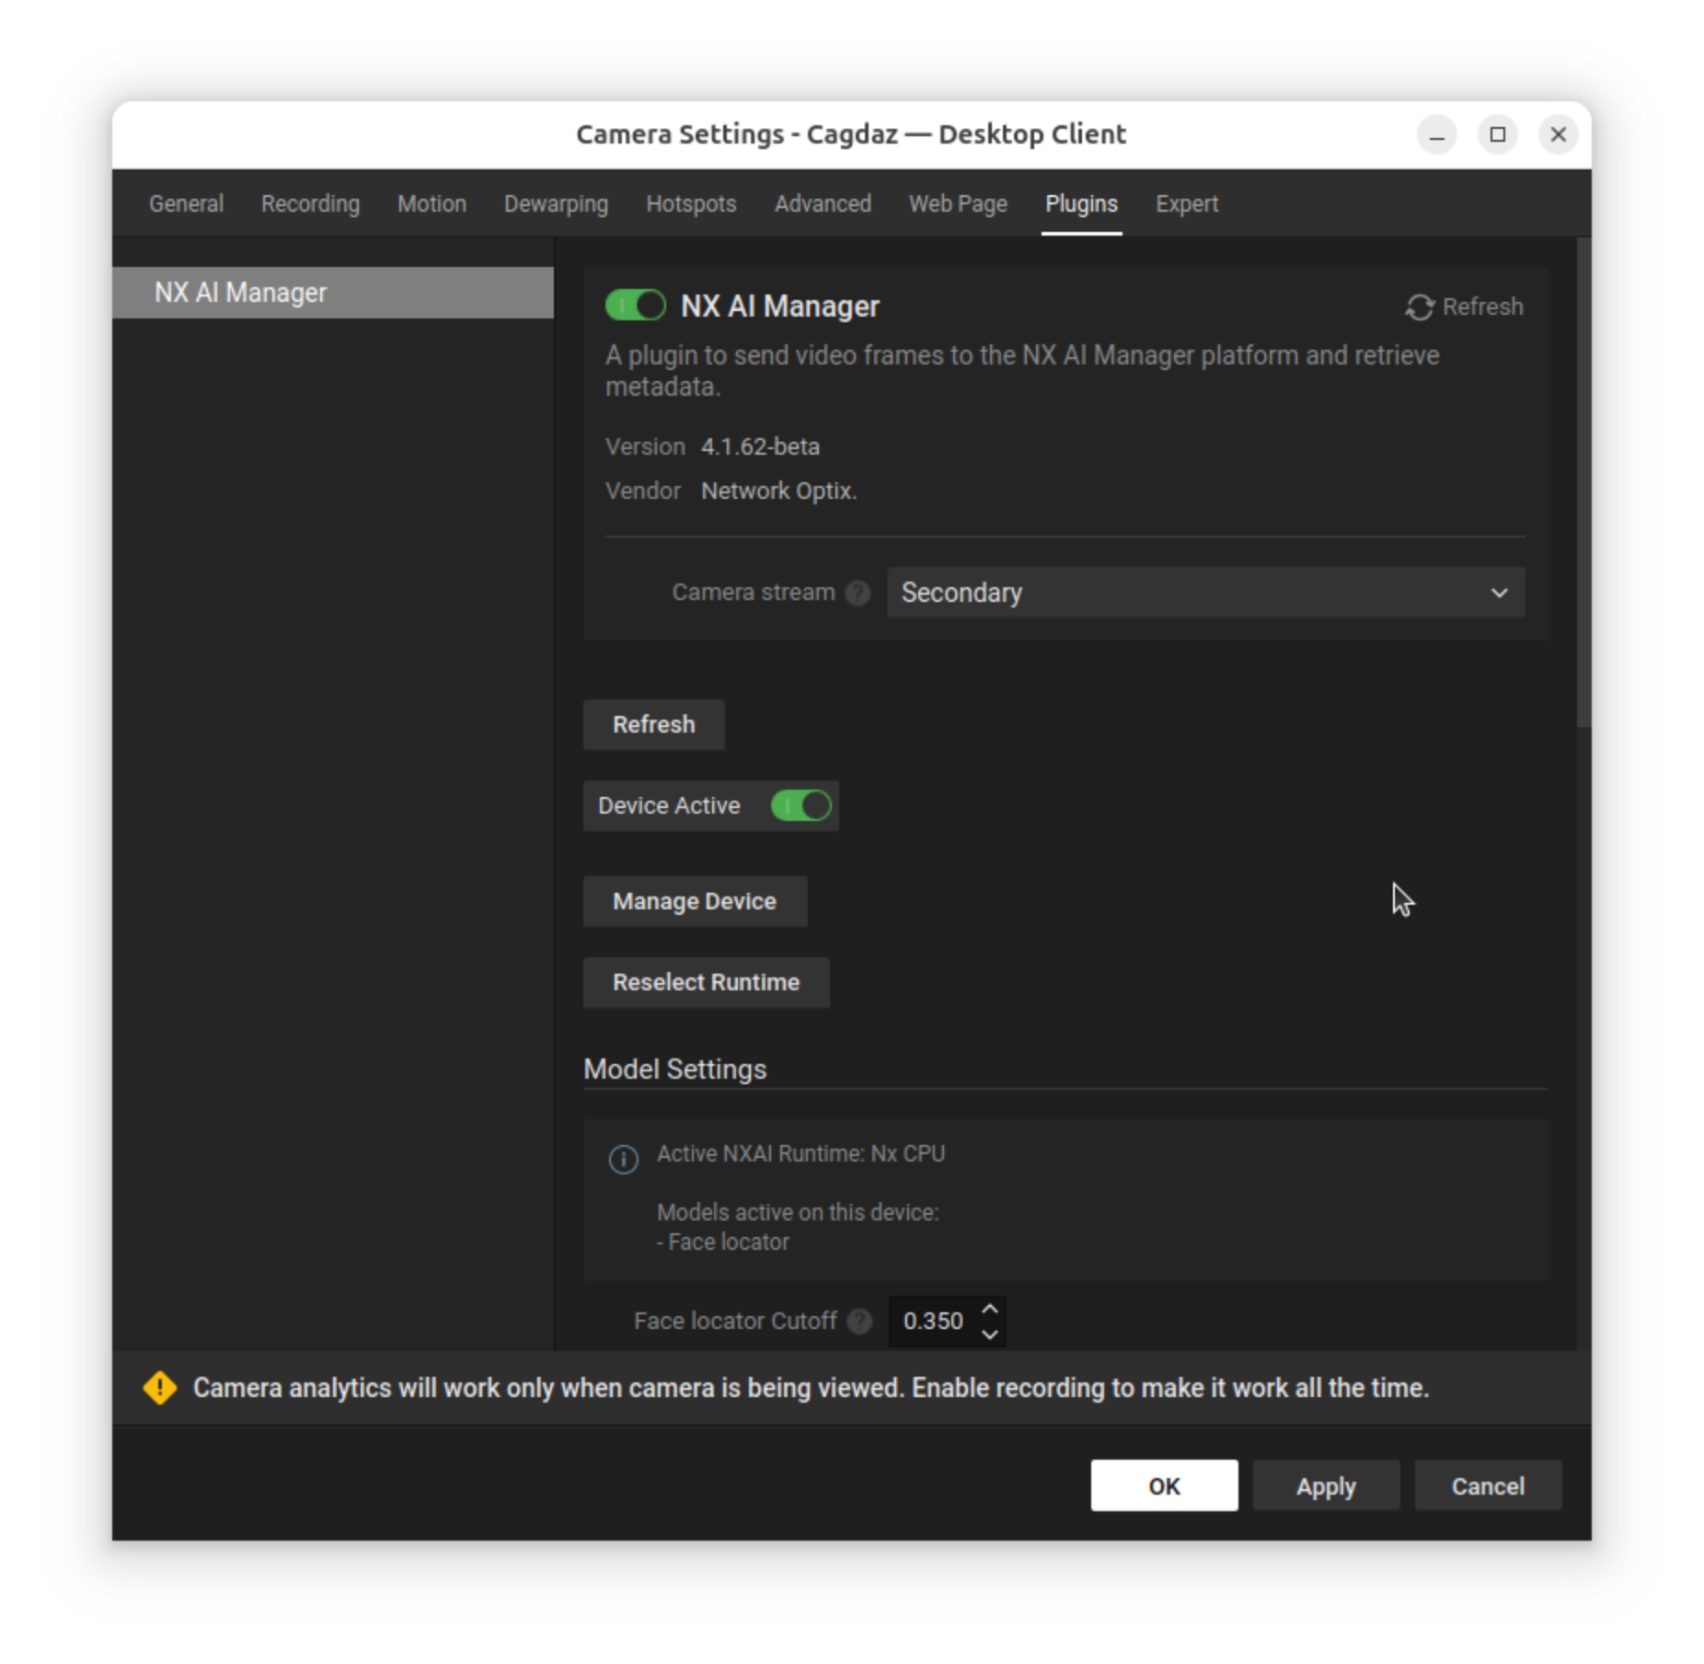The image size is (1704, 1664).
Task: Click the info icon near Active NXAI Runtime
Action: pyautogui.click(x=623, y=1158)
